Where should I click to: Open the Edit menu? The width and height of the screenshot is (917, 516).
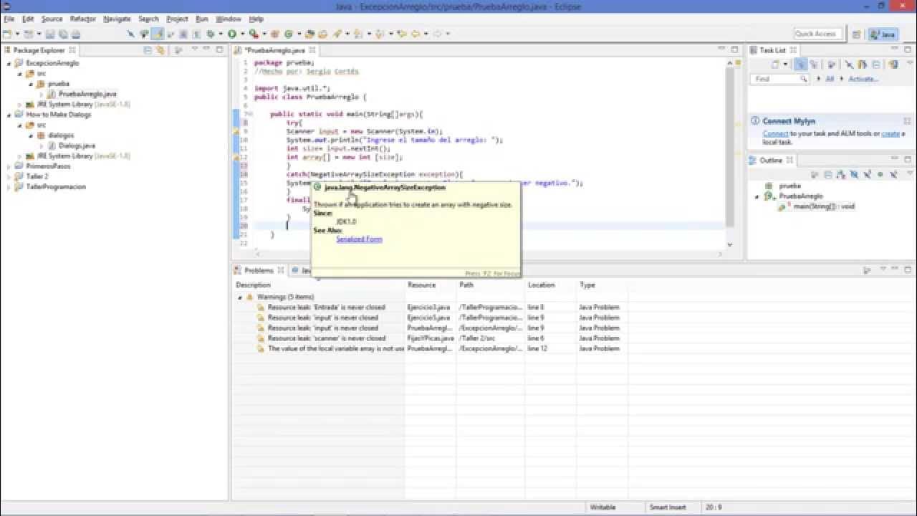pos(28,19)
